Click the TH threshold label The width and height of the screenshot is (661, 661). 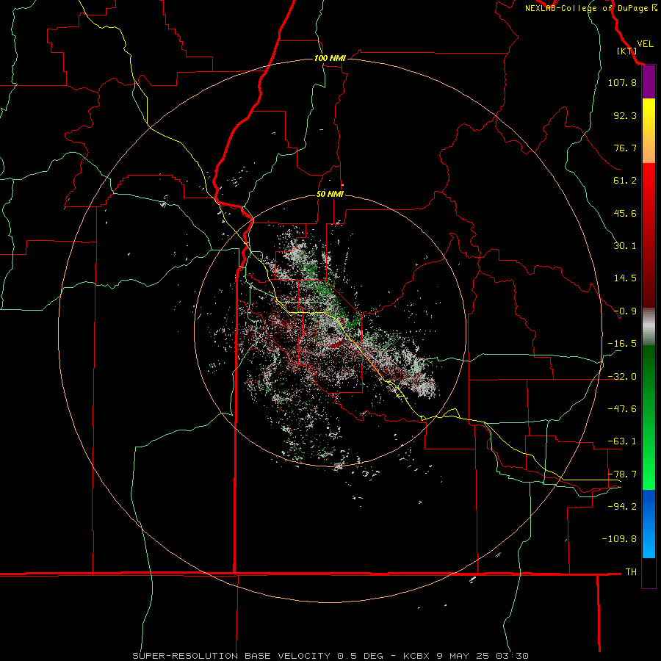631,572
